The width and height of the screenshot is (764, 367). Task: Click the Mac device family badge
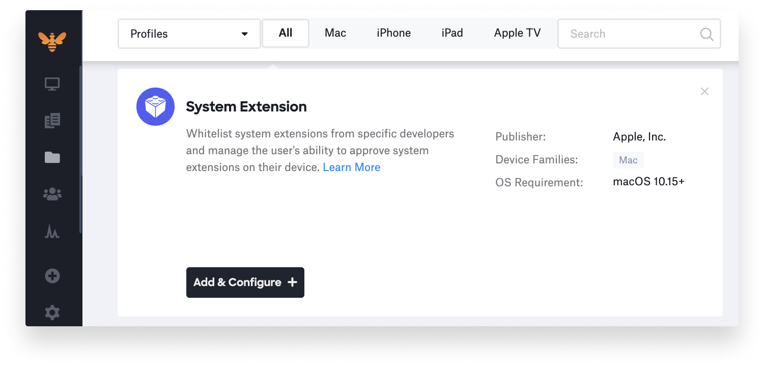[x=628, y=160]
